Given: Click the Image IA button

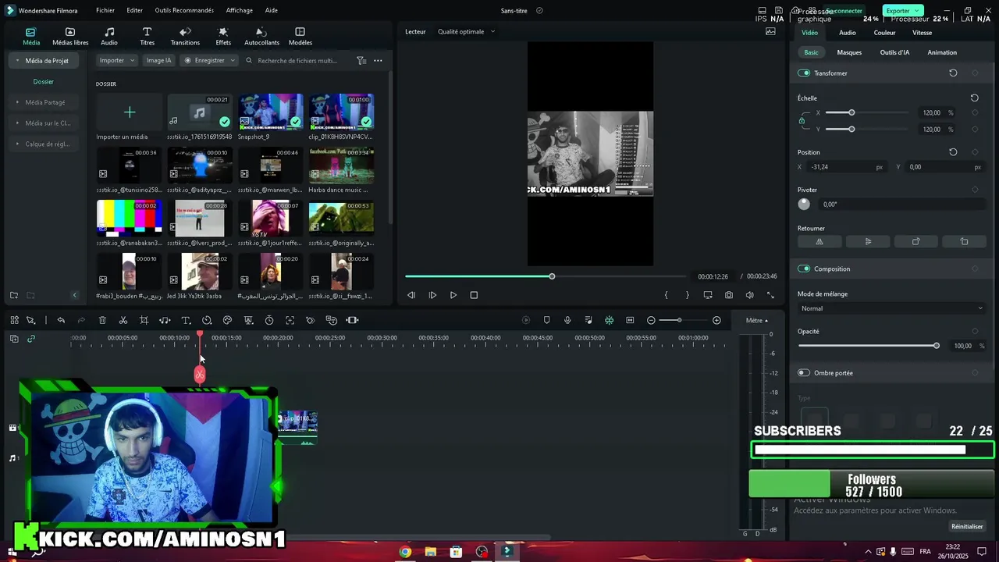Looking at the screenshot, I should 158,60.
